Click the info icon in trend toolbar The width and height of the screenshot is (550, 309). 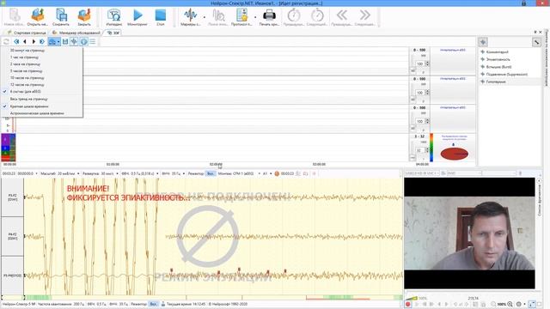point(84,42)
